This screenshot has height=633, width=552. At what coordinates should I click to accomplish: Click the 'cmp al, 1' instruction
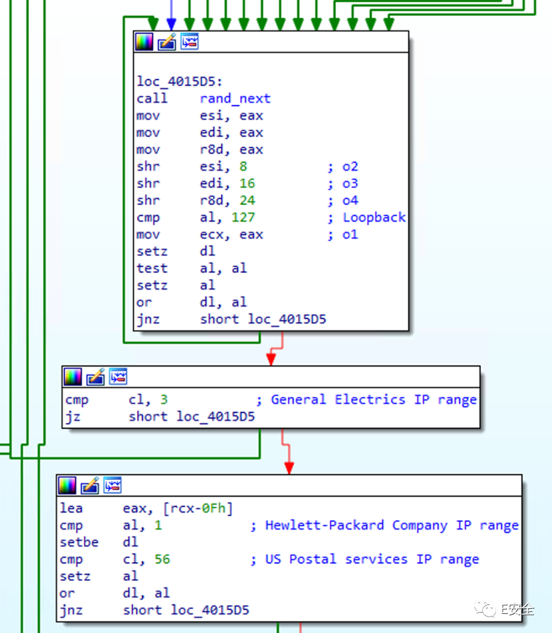click(x=111, y=525)
